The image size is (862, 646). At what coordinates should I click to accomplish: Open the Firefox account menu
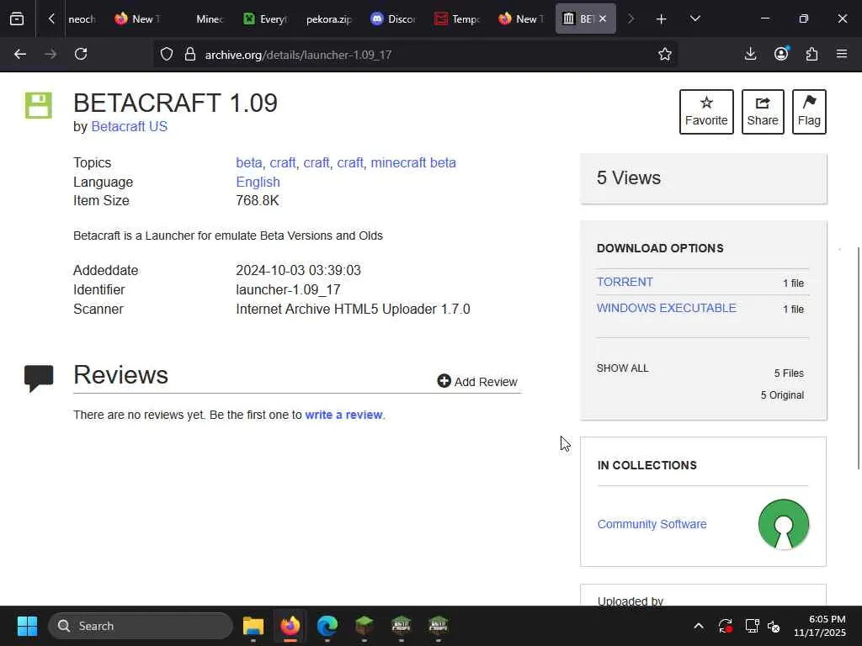point(781,54)
